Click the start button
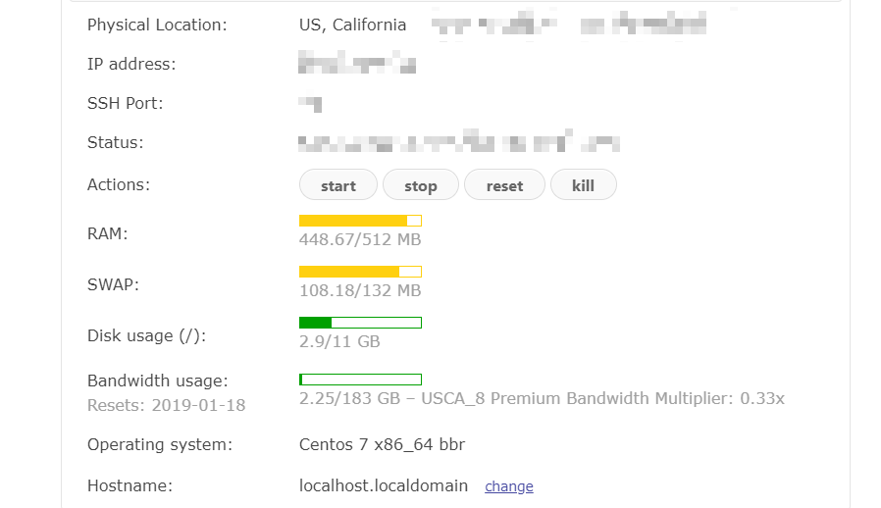Image resolution: width=881 pixels, height=508 pixels. click(x=338, y=185)
